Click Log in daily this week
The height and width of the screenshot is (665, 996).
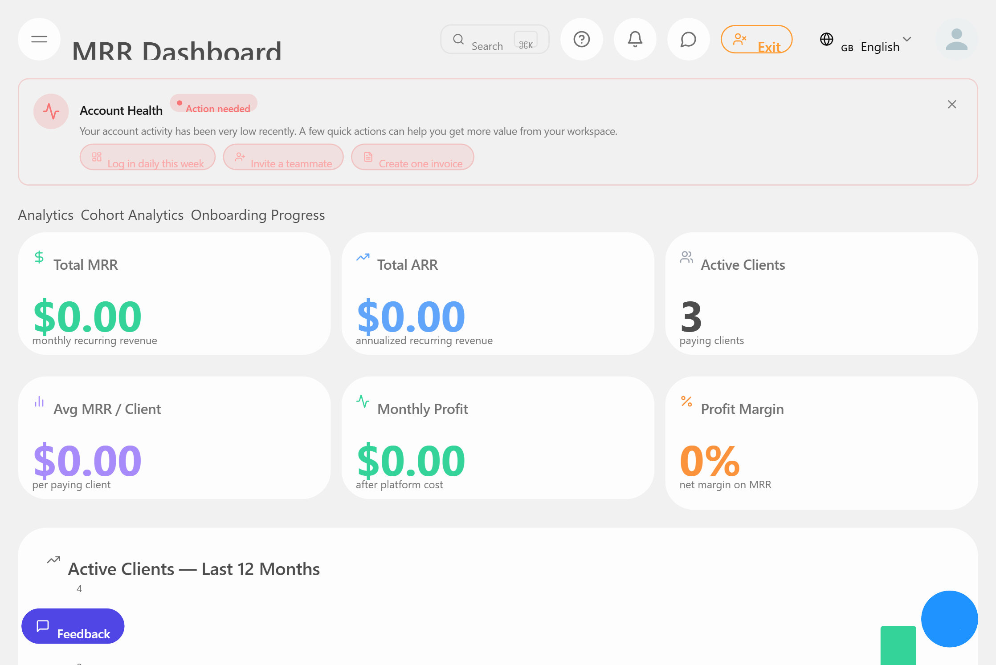point(147,157)
